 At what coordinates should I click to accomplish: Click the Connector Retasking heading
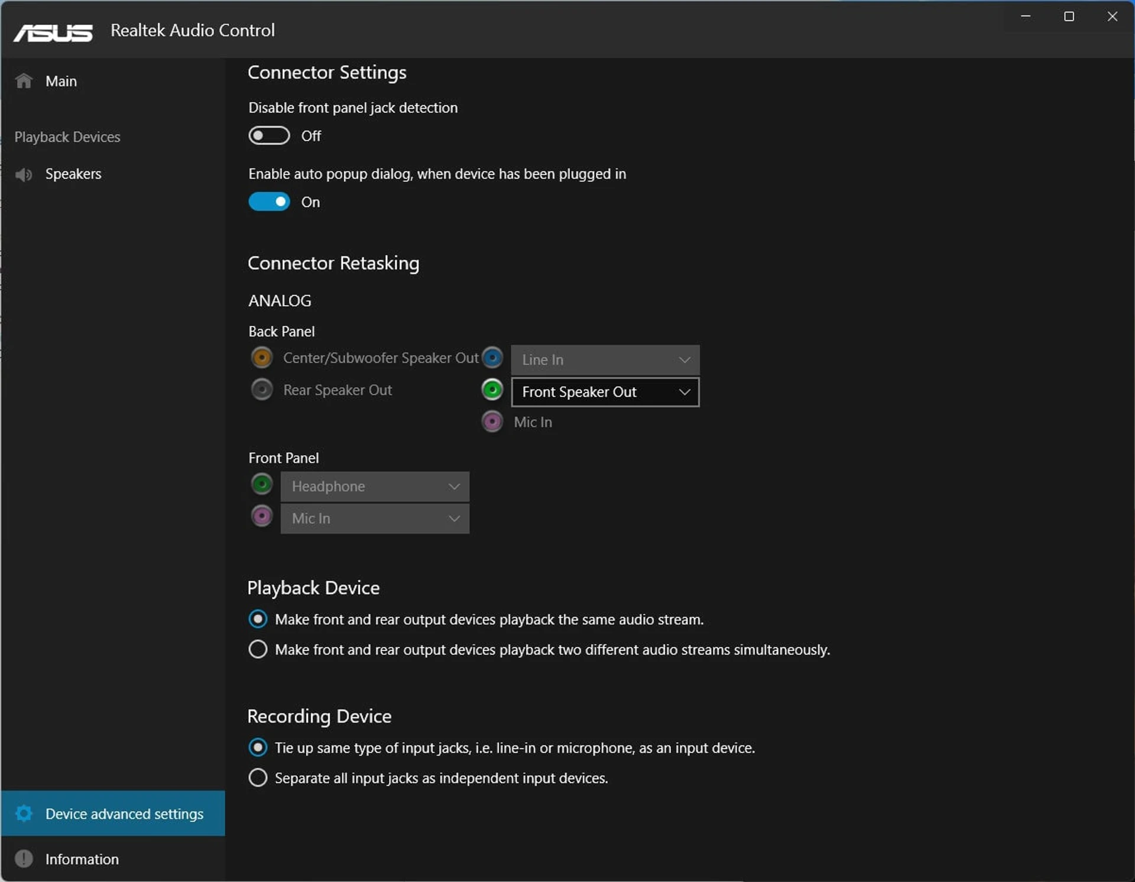(x=333, y=263)
